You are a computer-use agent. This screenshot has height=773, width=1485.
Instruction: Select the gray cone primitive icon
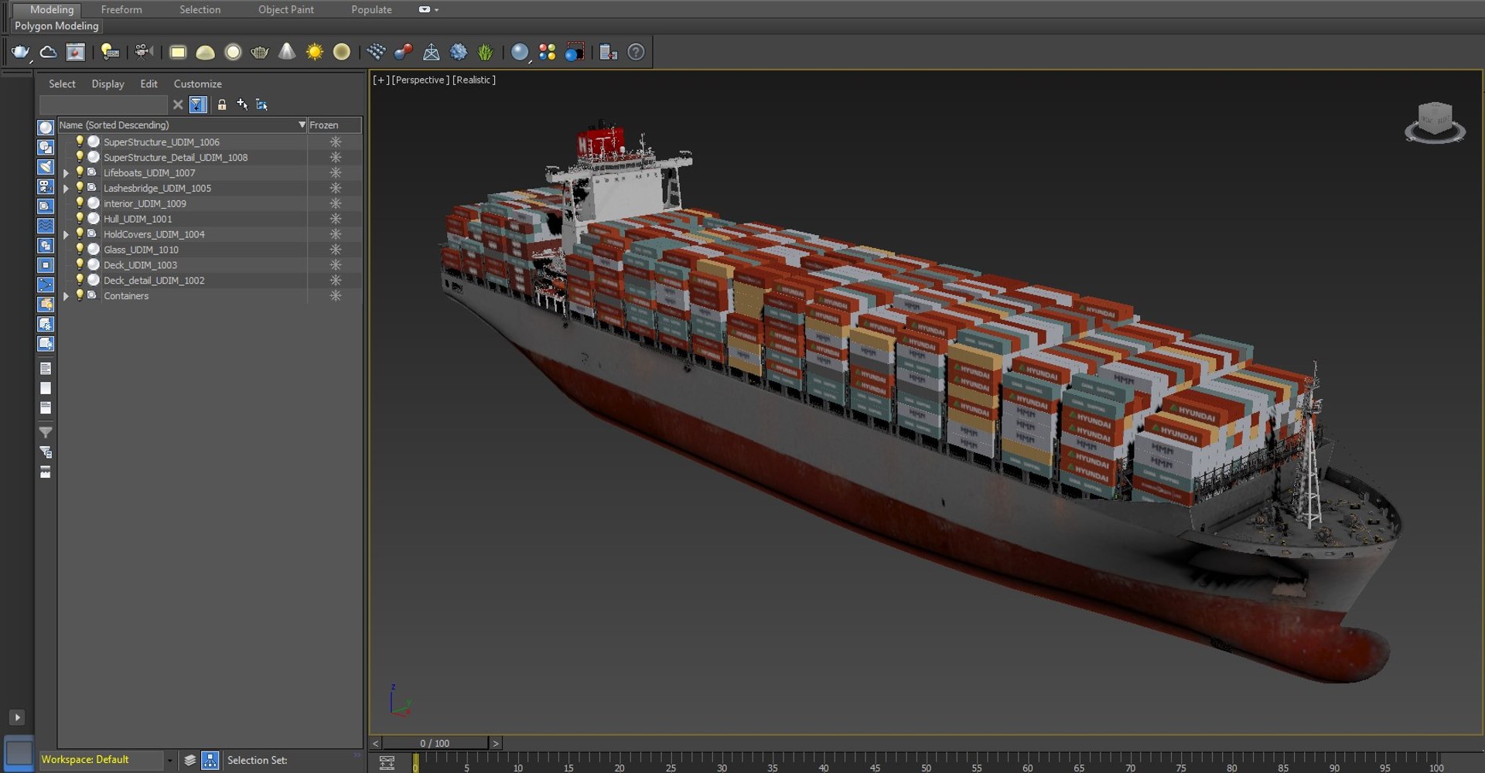click(287, 52)
